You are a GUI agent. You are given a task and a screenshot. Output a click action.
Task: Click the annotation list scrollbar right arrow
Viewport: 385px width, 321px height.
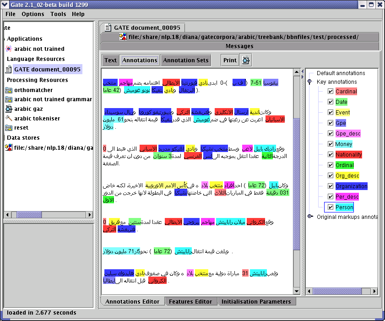(374, 291)
